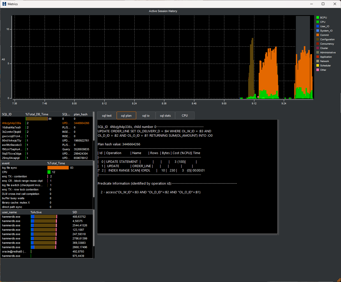The image size is (341, 282).
Task: Click the Other legend swatch
Action: pyautogui.click(x=318, y=70)
